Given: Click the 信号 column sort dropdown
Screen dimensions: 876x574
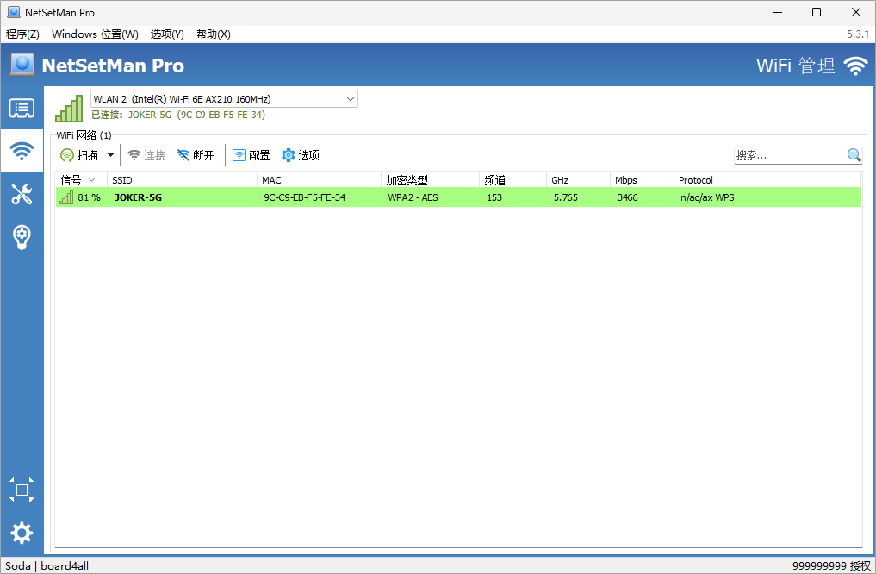Looking at the screenshot, I should tap(93, 179).
